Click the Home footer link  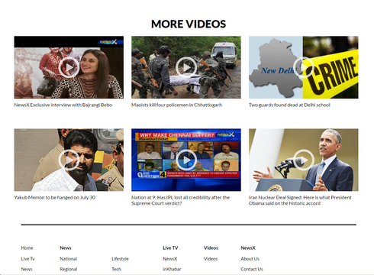pyautogui.click(x=27, y=247)
